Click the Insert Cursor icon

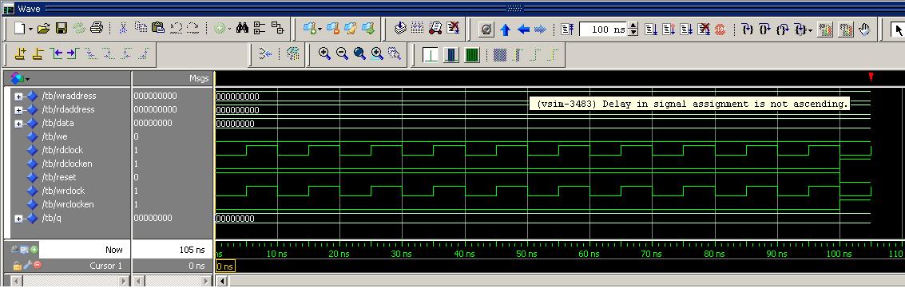tap(20, 54)
